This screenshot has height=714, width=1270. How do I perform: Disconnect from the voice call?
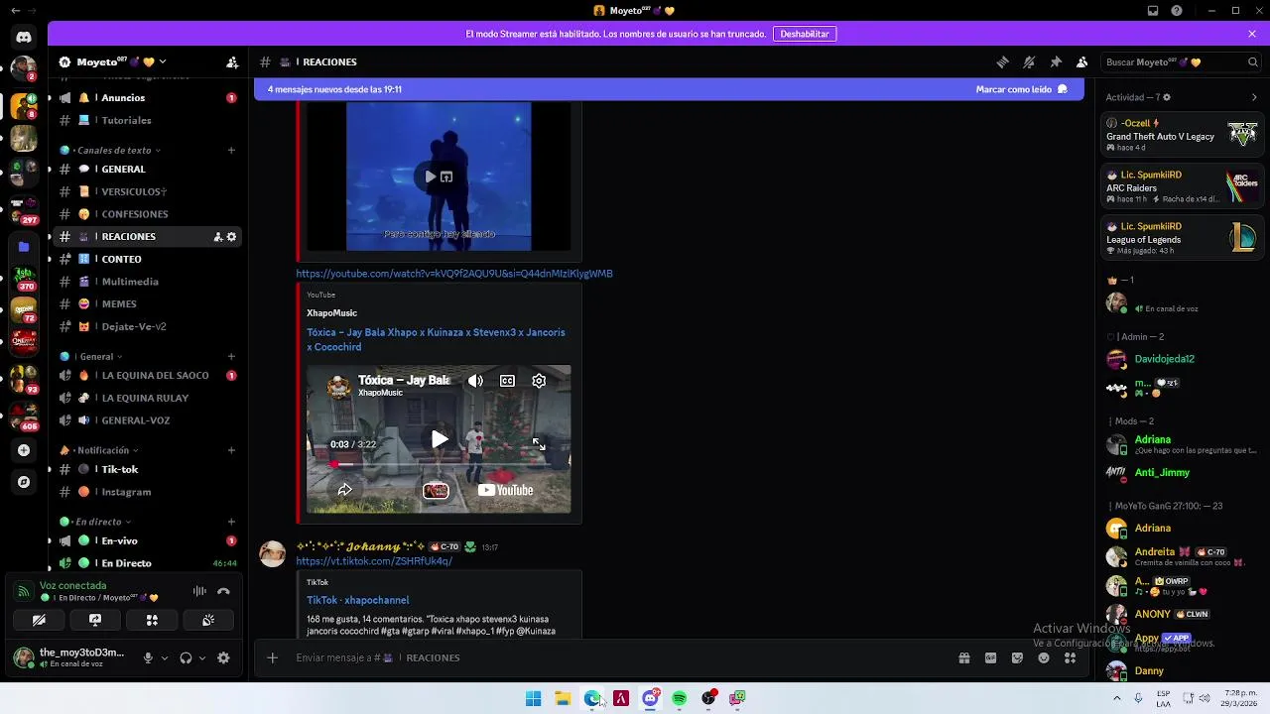pyautogui.click(x=223, y=591)
